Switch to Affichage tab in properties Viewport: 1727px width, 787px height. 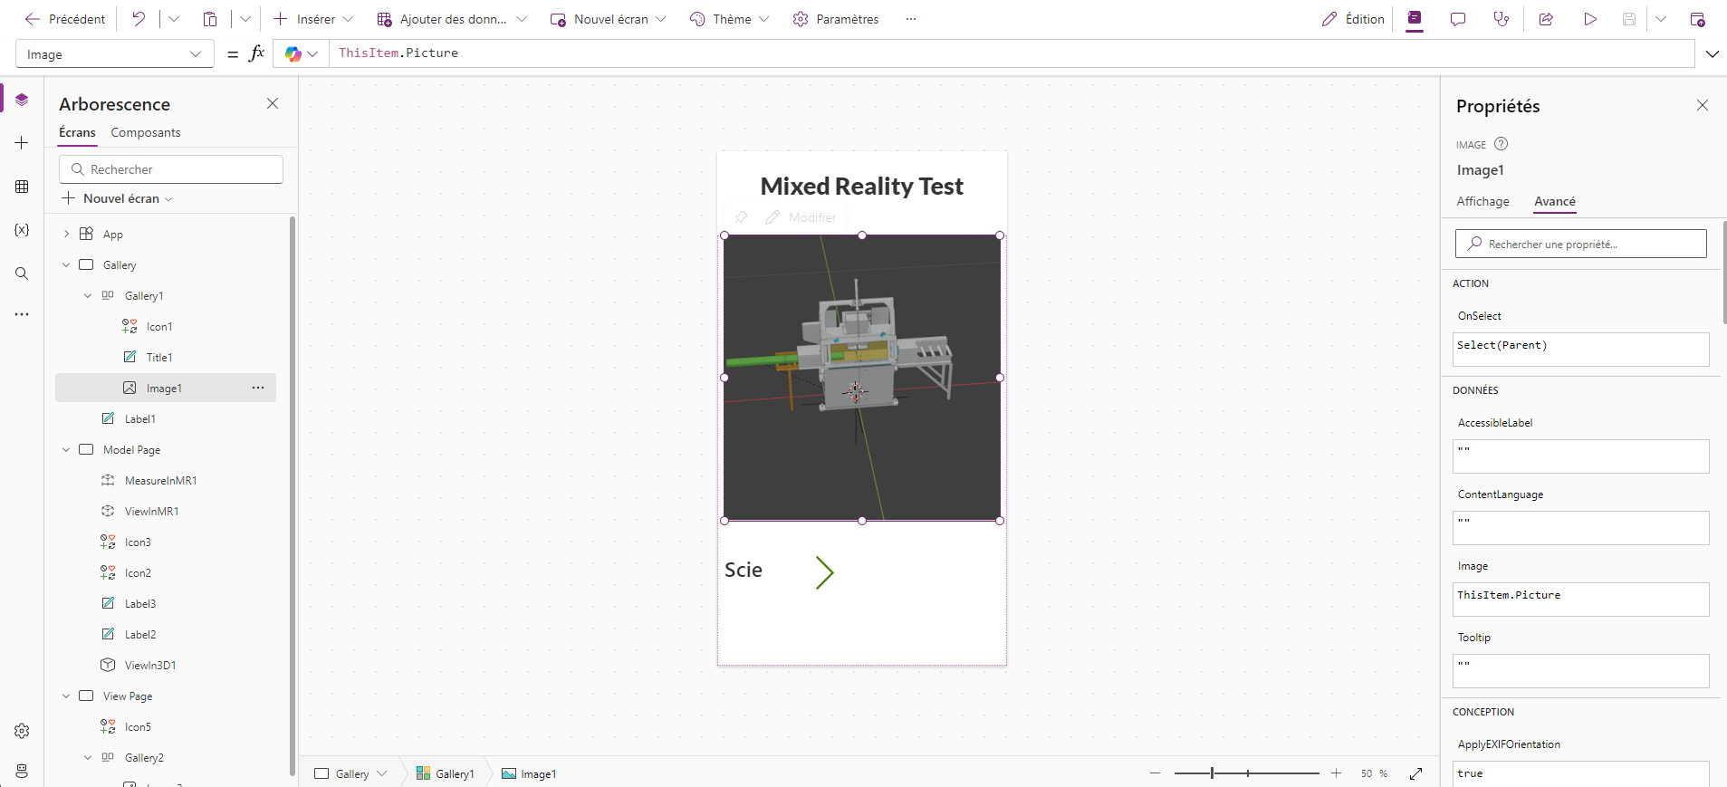[1482, 202]
